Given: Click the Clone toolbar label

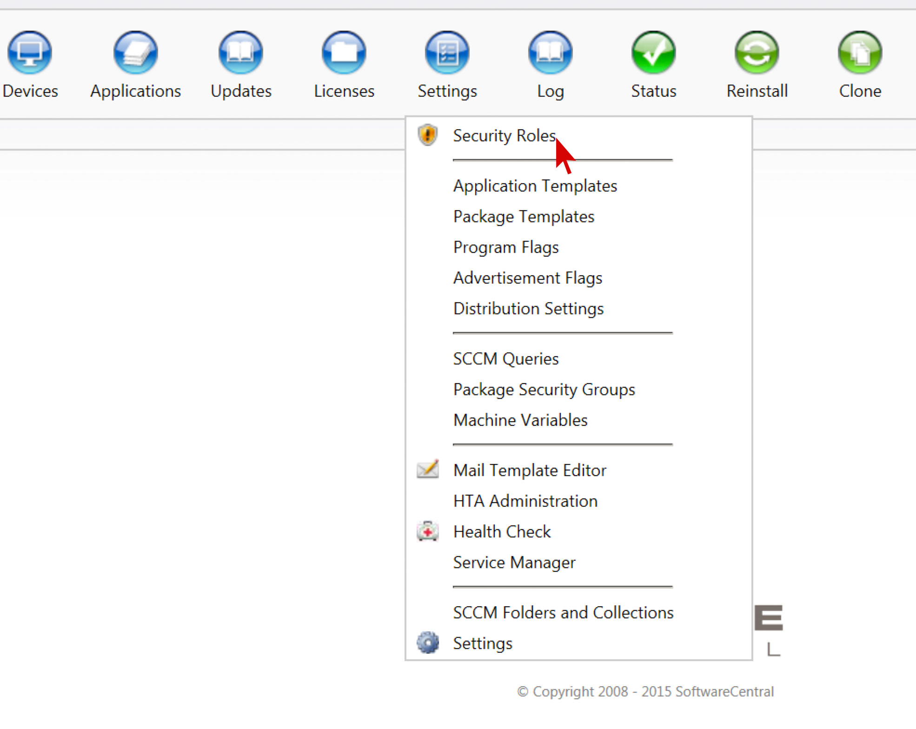Looking at the screenshot, I should point(860,91).
